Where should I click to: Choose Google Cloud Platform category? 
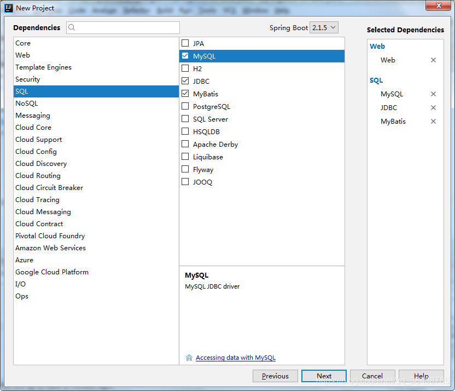(96, 272)
